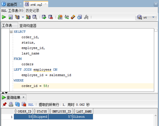This screenshot has width=159, height=126.
Task: Pin the query result with pushpin
Action: coord(5,104)
